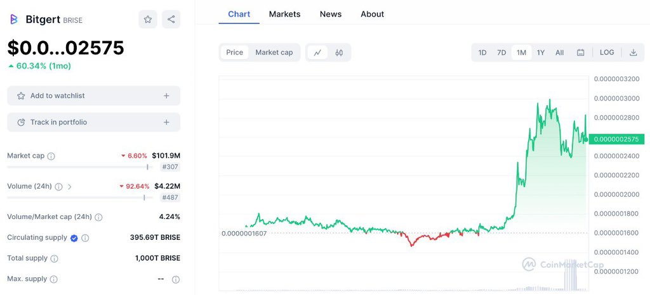Open Market cap info tooltip icon
650x295 pixels.
(51, 156)
